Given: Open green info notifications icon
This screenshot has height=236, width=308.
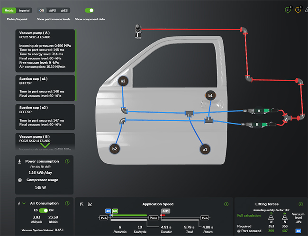Looking at the screenshot, I should [x=288, y=9].
